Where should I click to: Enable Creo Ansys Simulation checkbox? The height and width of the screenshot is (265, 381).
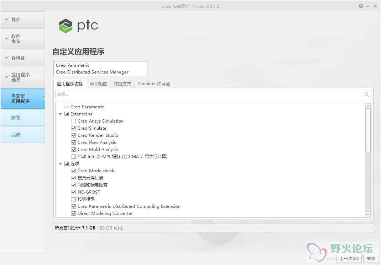(74, 121)
